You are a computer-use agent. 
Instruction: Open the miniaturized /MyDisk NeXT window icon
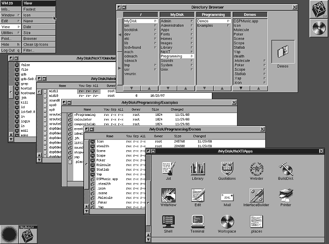pyautogui.click(x=28, y=234)
